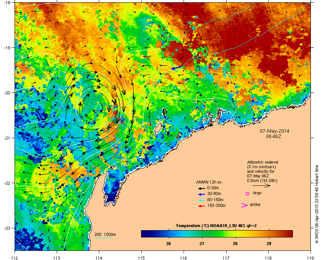Click the black 0-30m arrow legend icon
The width and height of the screenshot is (322, 260).
click(202, 188)
